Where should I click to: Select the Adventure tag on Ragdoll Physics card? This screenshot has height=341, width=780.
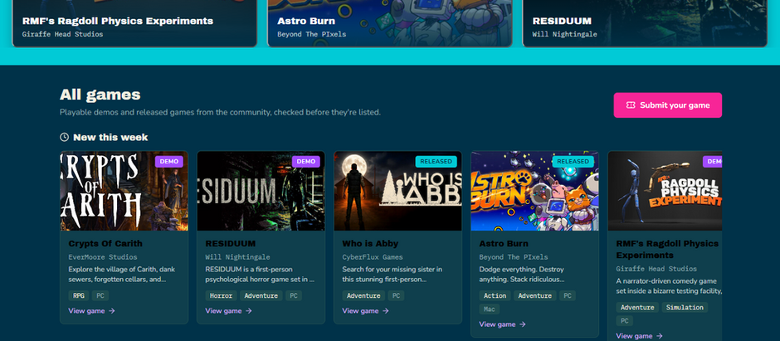click(637, 307)
